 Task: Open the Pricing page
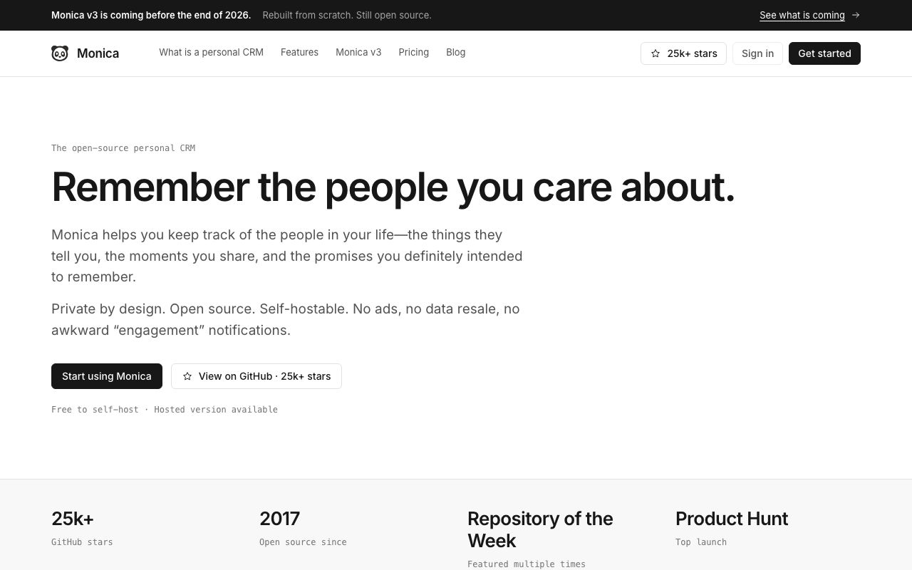point(413,53)
